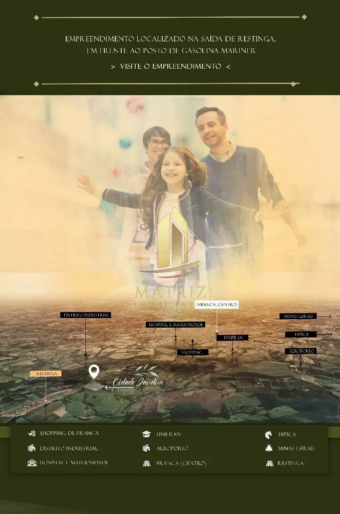Click the "Franca (Centro)" legend text
The width and height of the screenshot is (340, 514).
pyautogui.click(x=181, y=463)
